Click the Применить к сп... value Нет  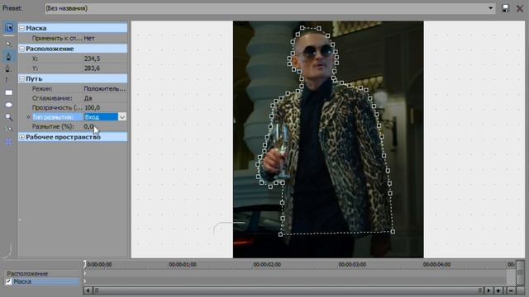point(89,38)
